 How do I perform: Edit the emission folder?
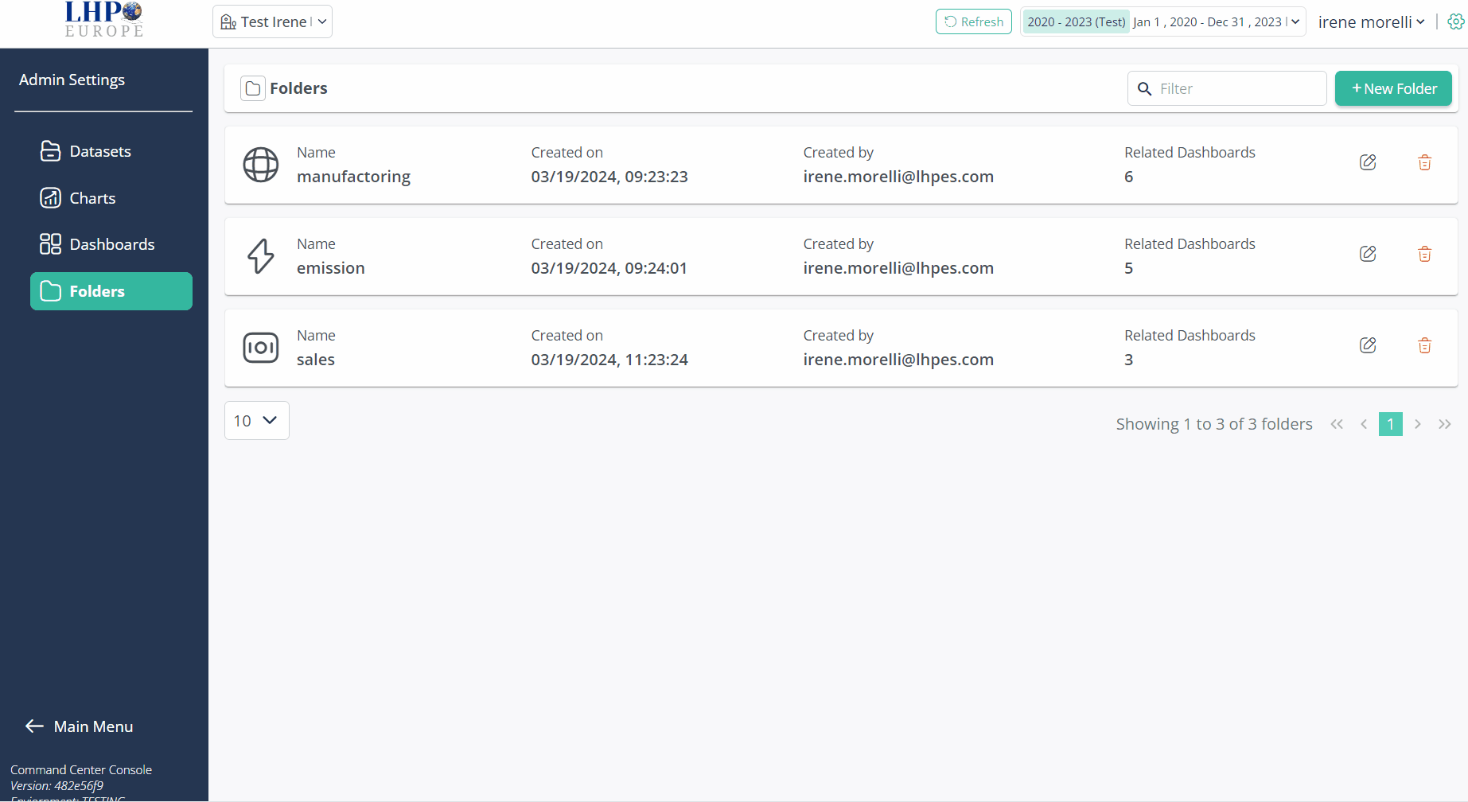click(1368, 254)
